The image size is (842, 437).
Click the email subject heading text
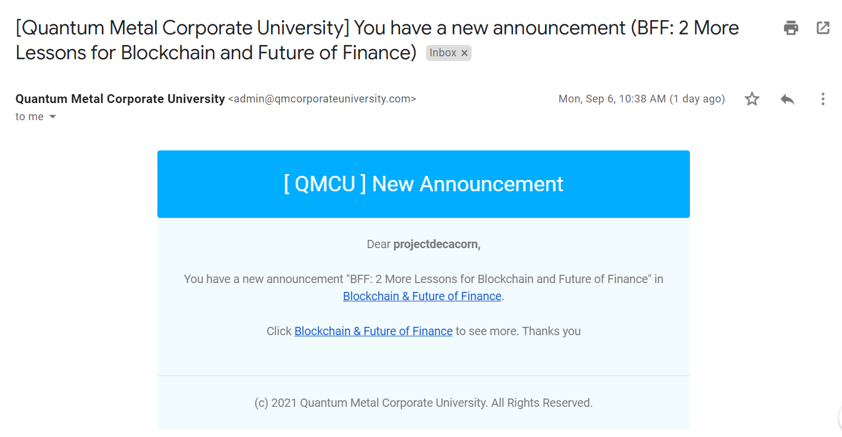[377, 40]
